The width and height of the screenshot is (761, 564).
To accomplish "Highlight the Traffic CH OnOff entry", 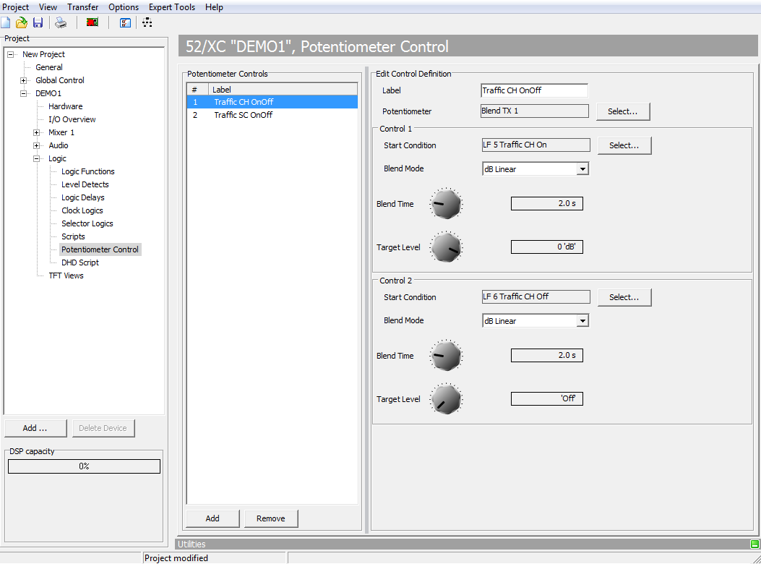I will [x=244, y=101].
